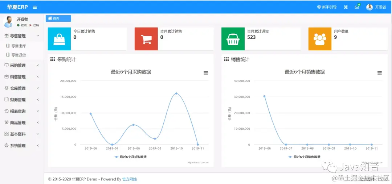Open the 新手引导 beginner guide
The height and width of the screenshot is (184, 392).
[327, 7]
